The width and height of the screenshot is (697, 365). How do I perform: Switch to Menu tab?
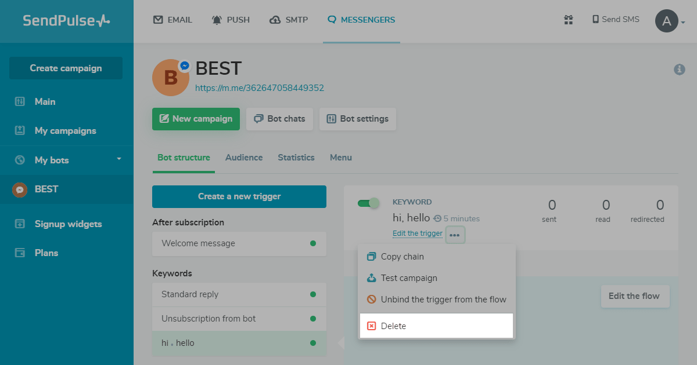341,158
